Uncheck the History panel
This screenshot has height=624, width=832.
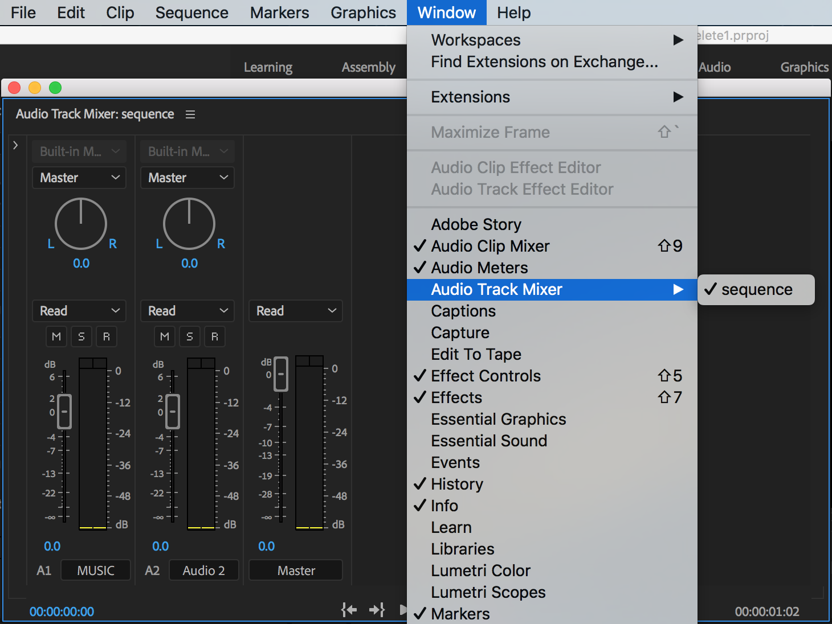[x=552, y=484]
